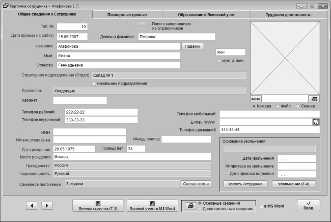Click the Уволить Сотрудника button

click(245, 183)
